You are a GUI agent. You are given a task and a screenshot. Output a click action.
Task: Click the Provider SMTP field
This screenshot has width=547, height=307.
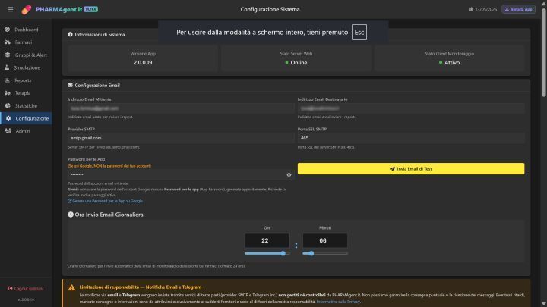pyautogui.click(x=181, y=138)
